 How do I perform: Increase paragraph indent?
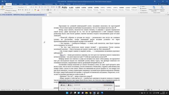pos(54,7)
